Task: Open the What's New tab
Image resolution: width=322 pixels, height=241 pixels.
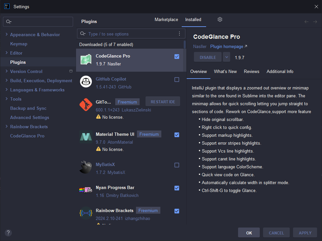Action: pyautogui.click(x=225, y=71)
